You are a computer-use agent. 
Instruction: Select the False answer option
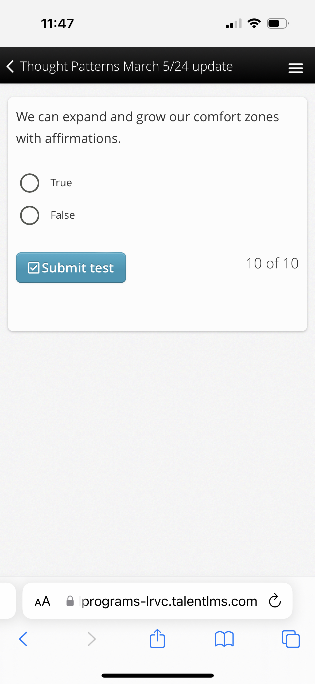(30, 215)
